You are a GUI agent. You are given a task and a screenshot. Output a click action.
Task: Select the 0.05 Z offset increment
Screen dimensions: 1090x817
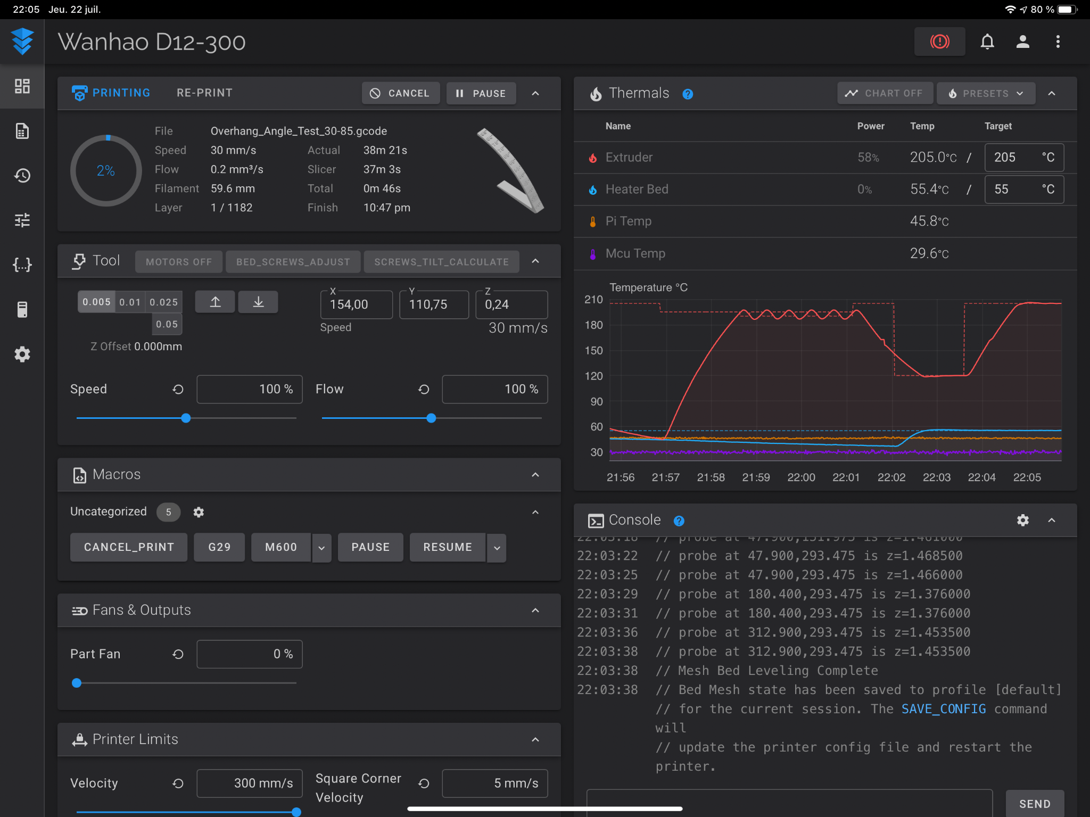pyautogui.click(x=167, y=324)
